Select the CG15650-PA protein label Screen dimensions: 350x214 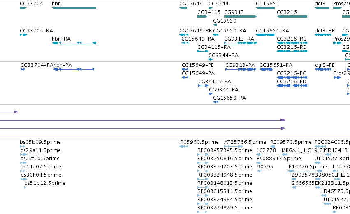click(229, 98)
